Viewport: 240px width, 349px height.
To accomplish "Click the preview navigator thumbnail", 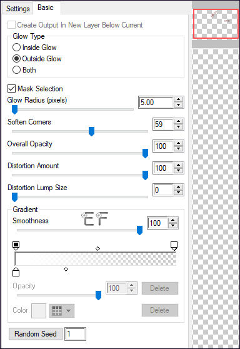I will [x=216, y=24].
